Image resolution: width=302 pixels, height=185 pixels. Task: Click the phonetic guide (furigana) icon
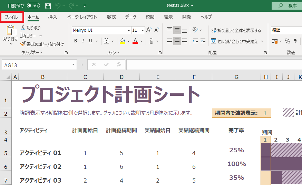pyautogui.click(x=151, y=41)
